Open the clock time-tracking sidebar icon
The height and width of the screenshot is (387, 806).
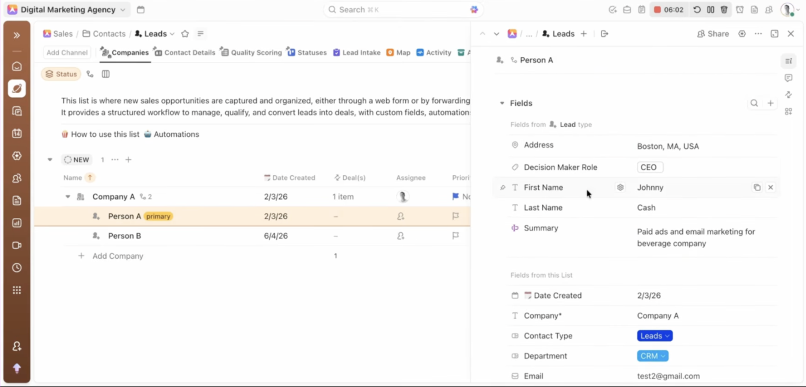pos(17,268)
